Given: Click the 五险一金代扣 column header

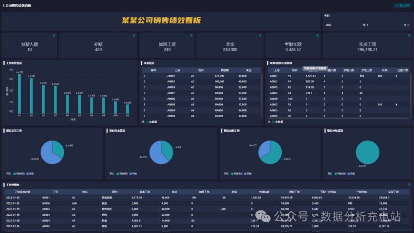Looking at the screenshot, I should (328, 192).
